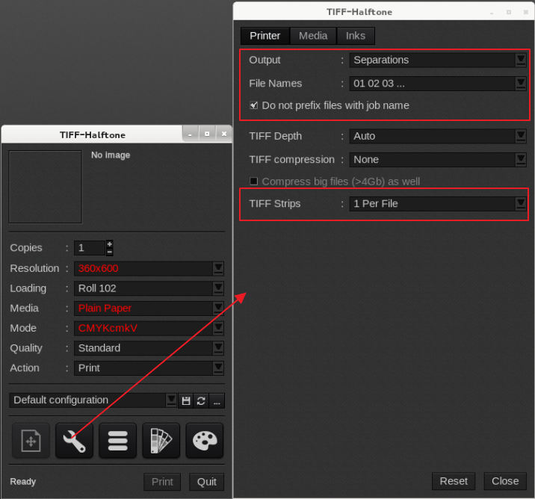Click the Quit button
The width and height of the screenshot is (535, 499).
click(207, 482)
